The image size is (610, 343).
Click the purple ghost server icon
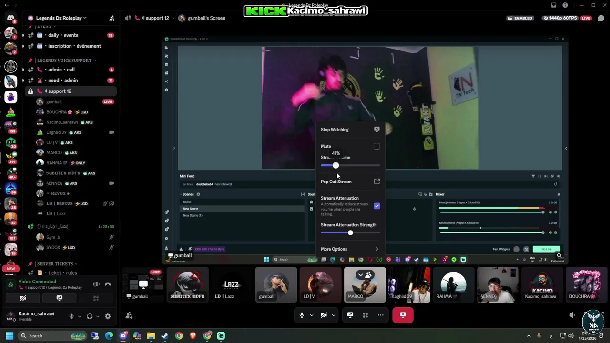(x=10, y=97)
